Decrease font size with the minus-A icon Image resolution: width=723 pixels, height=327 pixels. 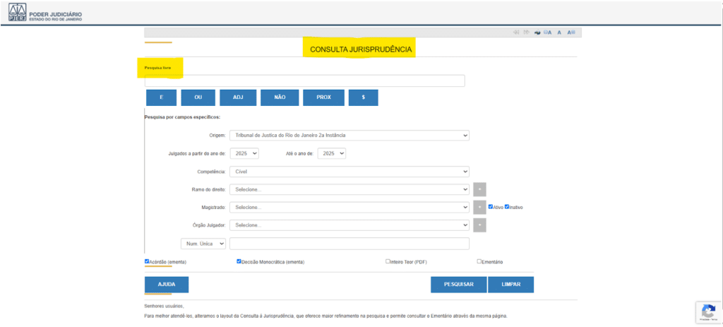[548, 32]
